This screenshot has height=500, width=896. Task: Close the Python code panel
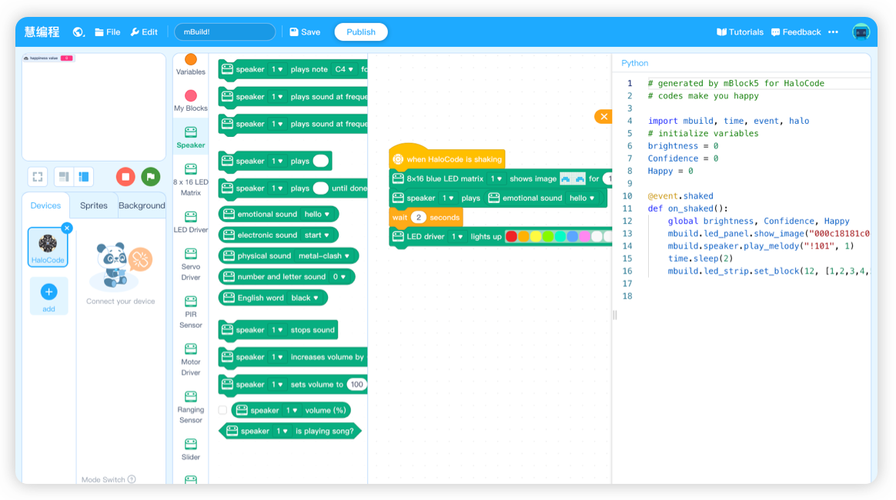[x=603, y=117]
